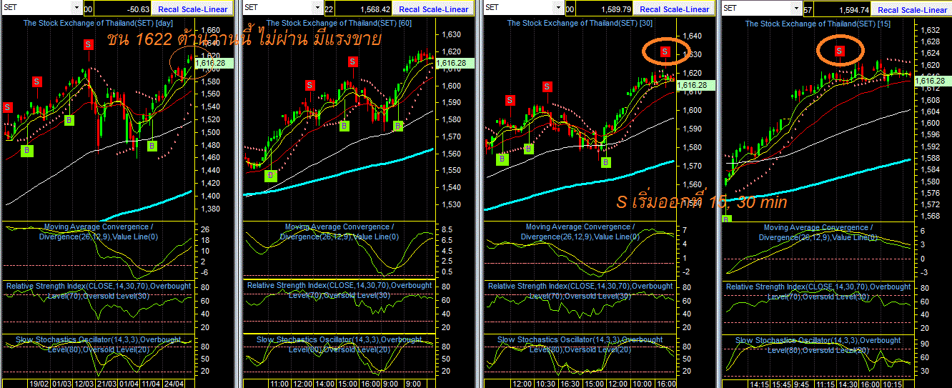
Task: Click Recal Scale-Linear button in the 15-minute chart
Action: pyautogui.click(x=913, y=9)
